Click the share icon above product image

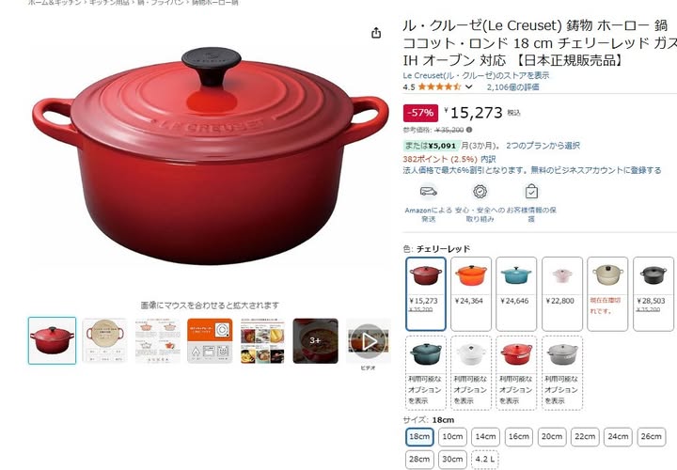pyautogui.click(x=376, y=33)
